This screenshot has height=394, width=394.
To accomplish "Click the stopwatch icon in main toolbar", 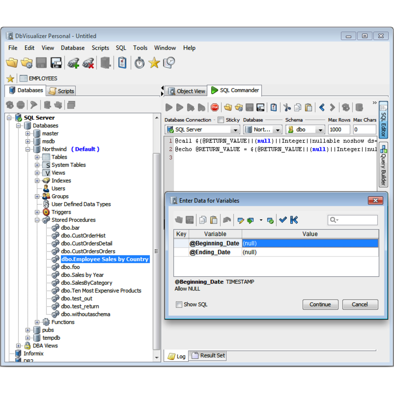I will pos(140,63).
